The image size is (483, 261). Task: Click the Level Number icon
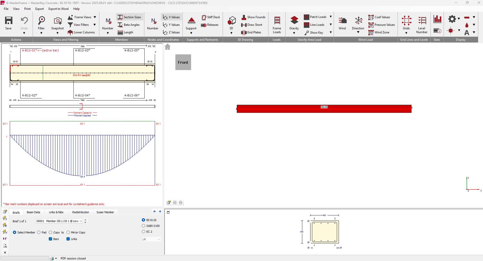(x=422, y=20)
